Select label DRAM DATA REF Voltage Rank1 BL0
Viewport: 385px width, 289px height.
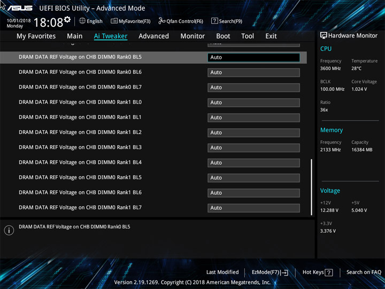[80, 102]
